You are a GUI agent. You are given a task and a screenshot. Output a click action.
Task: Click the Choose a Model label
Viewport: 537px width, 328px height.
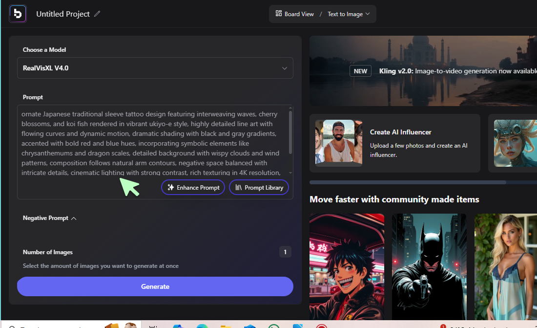click(44, 50)
